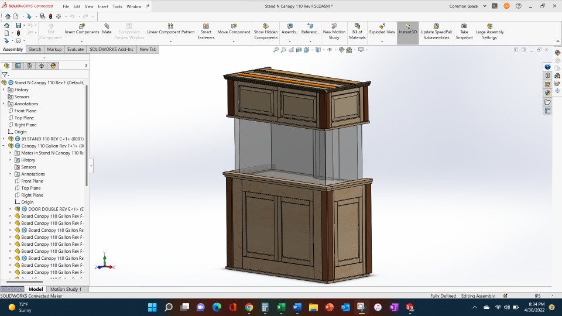The width and height of the screenshot is (562, 316).
Task: Open the DimXpertManager tab
Action: point(42,66)
